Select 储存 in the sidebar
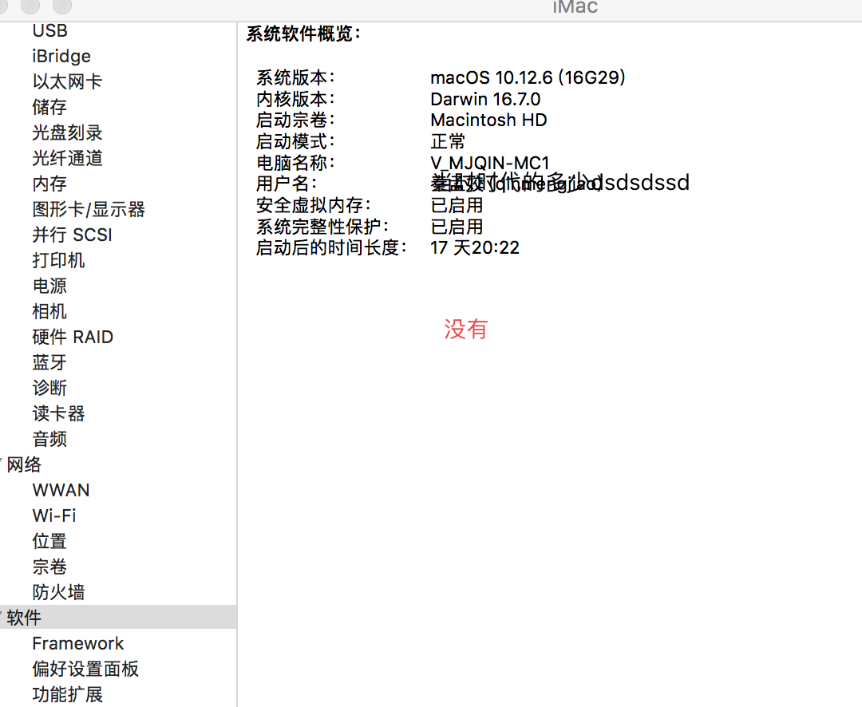Screen dimensions: 862x707 [x=49, y=107]
